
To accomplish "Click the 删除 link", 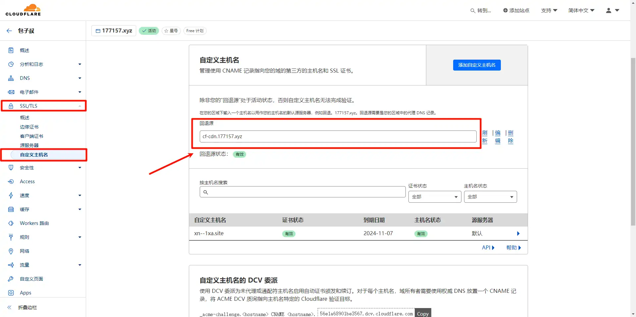I will (x=510, y=137).
